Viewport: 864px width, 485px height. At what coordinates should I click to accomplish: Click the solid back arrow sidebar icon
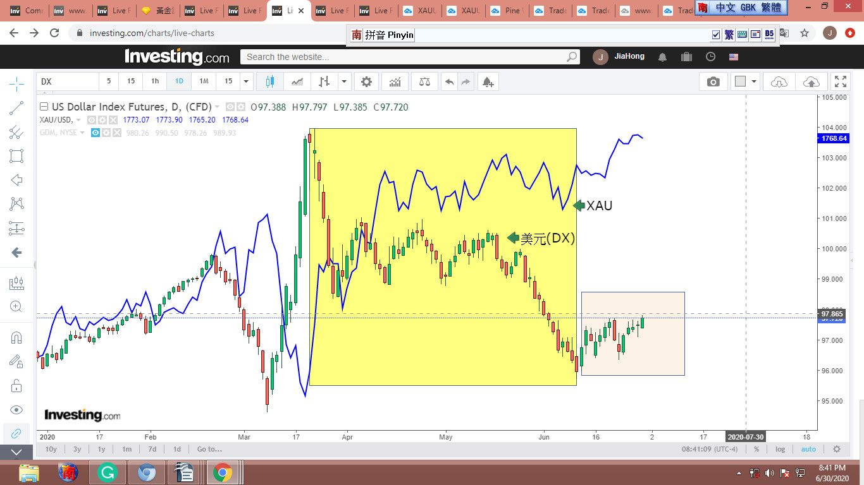[16, 253]
